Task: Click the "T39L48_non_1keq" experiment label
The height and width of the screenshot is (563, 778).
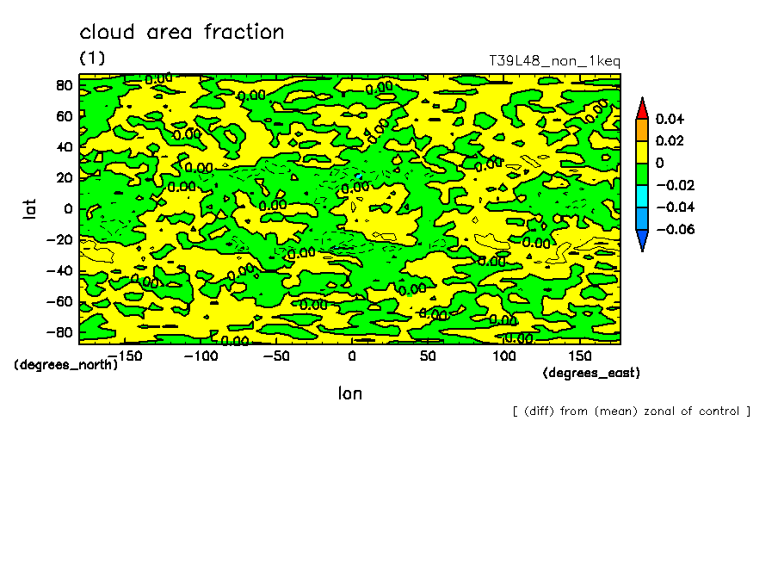Action: pos(555,61)
